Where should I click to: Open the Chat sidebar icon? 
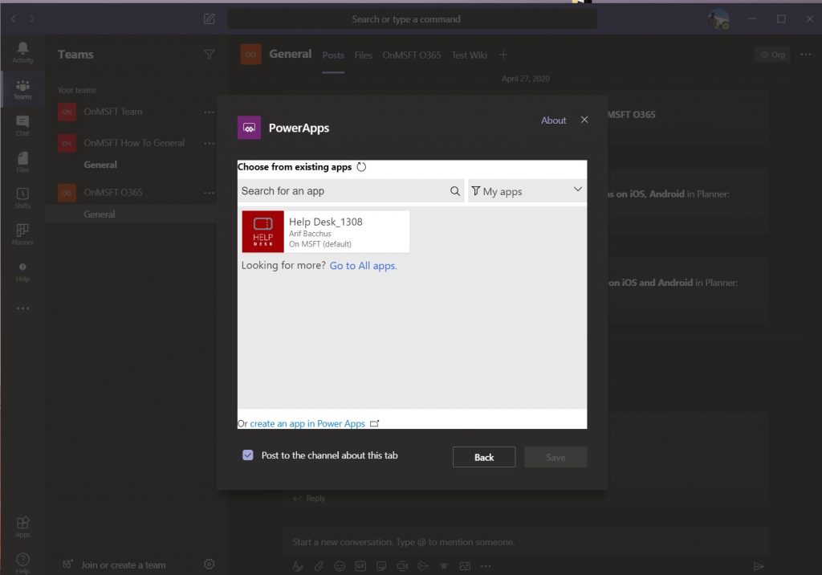(22, 126)
